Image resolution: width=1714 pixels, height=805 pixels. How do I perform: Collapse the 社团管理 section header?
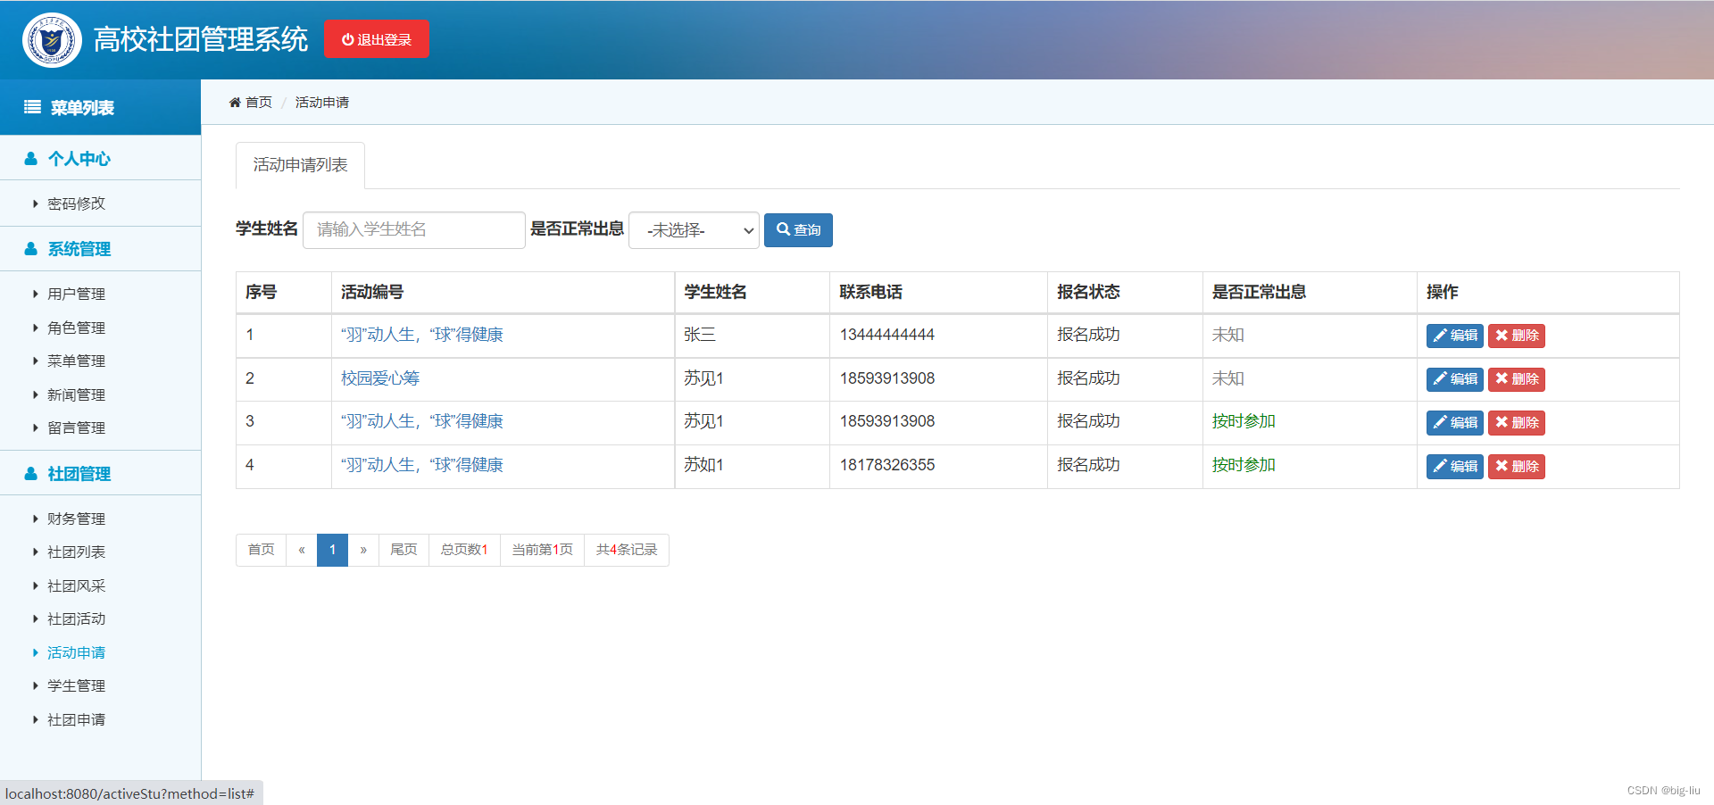tap(100, 473)
